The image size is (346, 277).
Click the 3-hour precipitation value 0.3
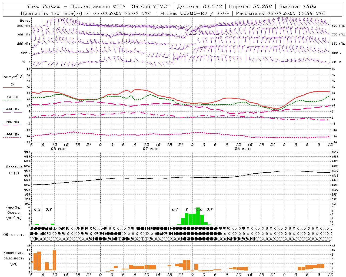tap(49, 210)
